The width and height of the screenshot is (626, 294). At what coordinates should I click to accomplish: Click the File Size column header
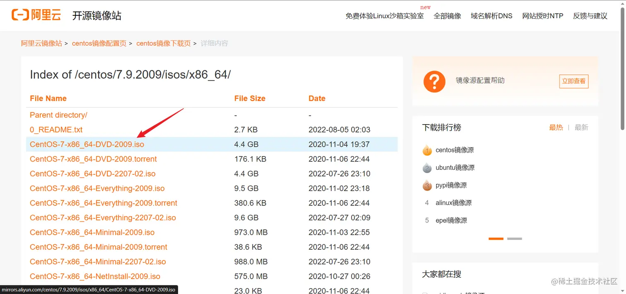[x=250, y=99]
